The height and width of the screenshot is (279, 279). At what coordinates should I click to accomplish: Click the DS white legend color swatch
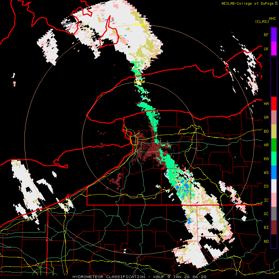point(274,186)
